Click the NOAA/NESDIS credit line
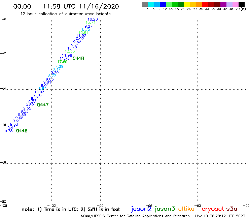The image size is (249, 219). [x=135, y=216]
